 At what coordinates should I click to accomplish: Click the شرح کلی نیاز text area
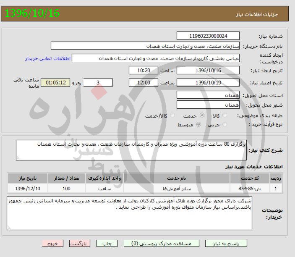[x=131, y=150]
